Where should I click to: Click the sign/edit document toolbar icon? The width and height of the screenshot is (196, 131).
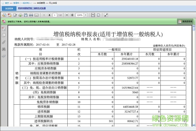click(15, 15)
